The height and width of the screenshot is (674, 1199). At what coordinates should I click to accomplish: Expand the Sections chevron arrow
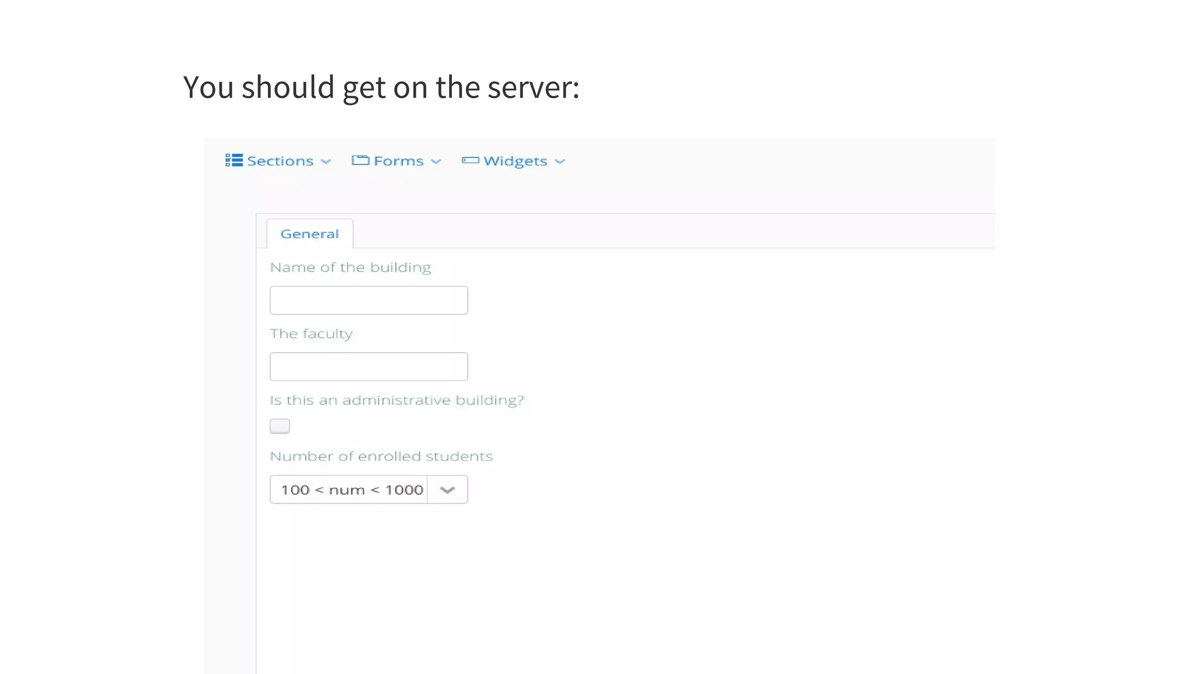[x=326, y=162]
